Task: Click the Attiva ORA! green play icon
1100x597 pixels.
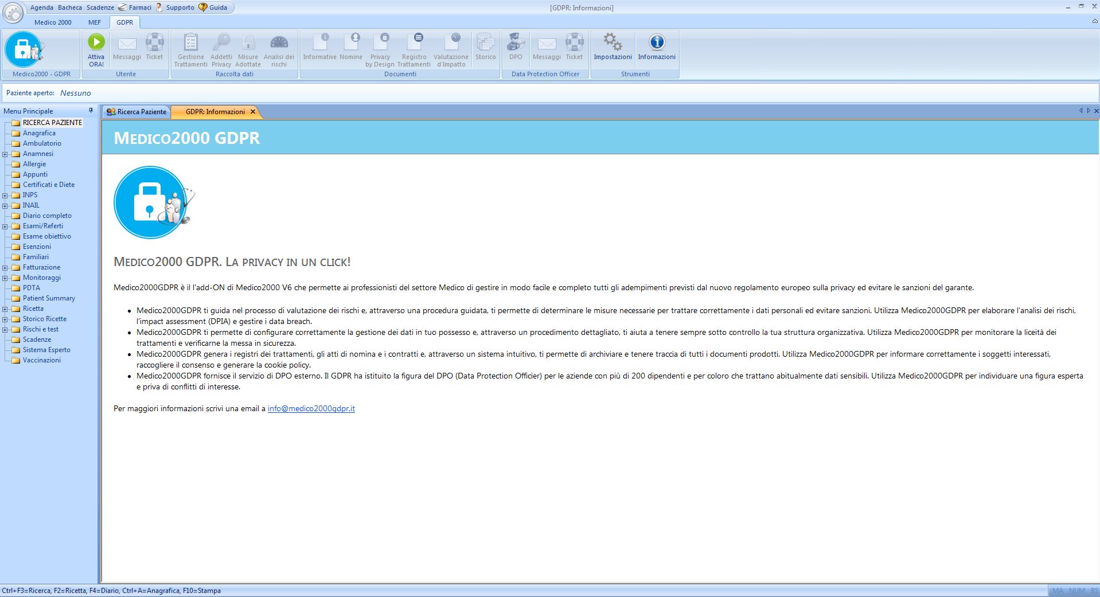Action: (96, 42)
